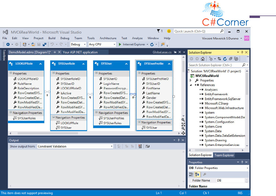The image size is (276, 196).
Task: Click the notifications flag icon
Action: (x=158, y=31)
